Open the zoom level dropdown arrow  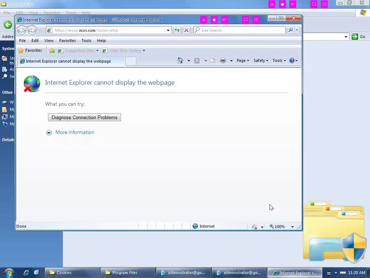292,227
